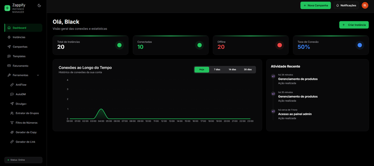Switch chart to 14 dias
This screenshot has height=166, width=374.
click(x=232, y=69)
